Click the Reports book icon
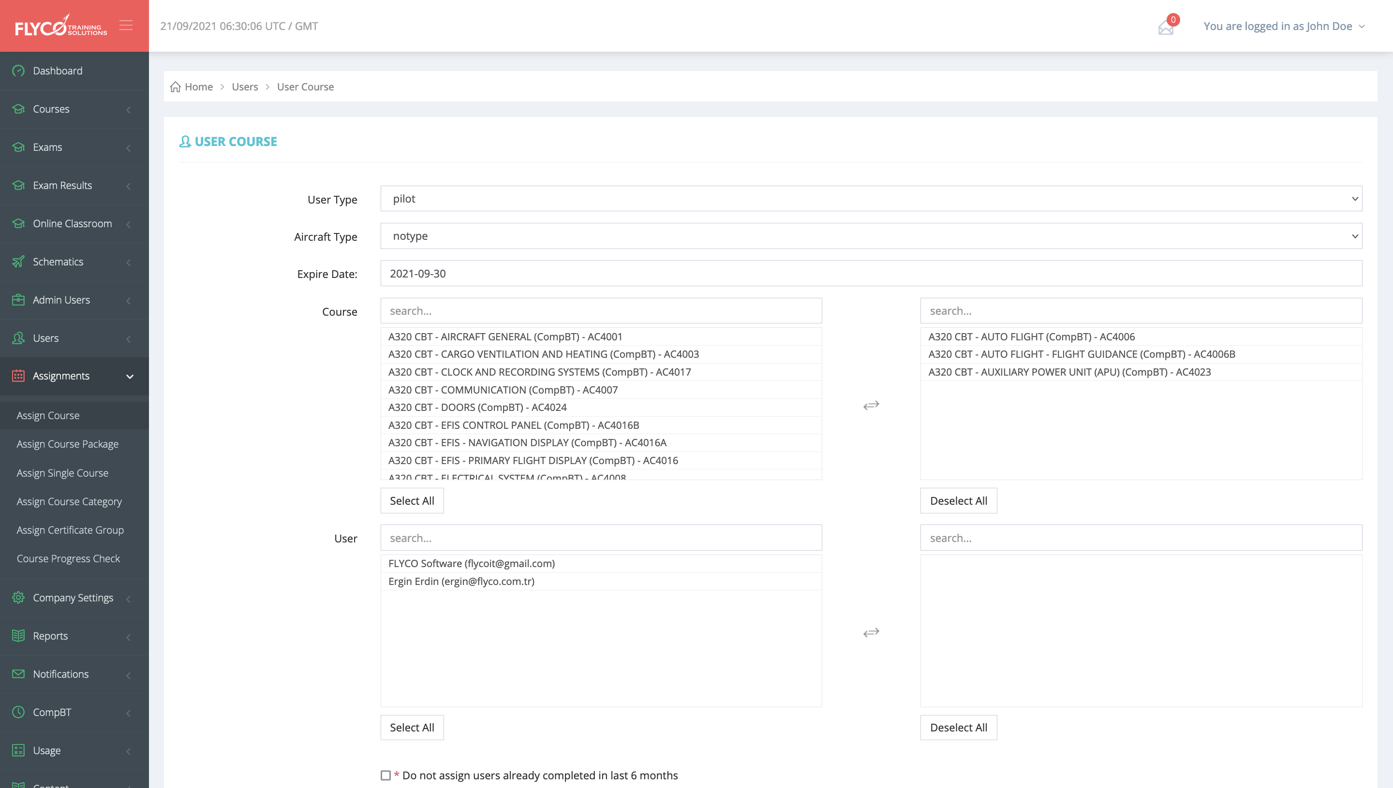The height and width of the screenshot is (788, 1393). click(x=18, y=636)
